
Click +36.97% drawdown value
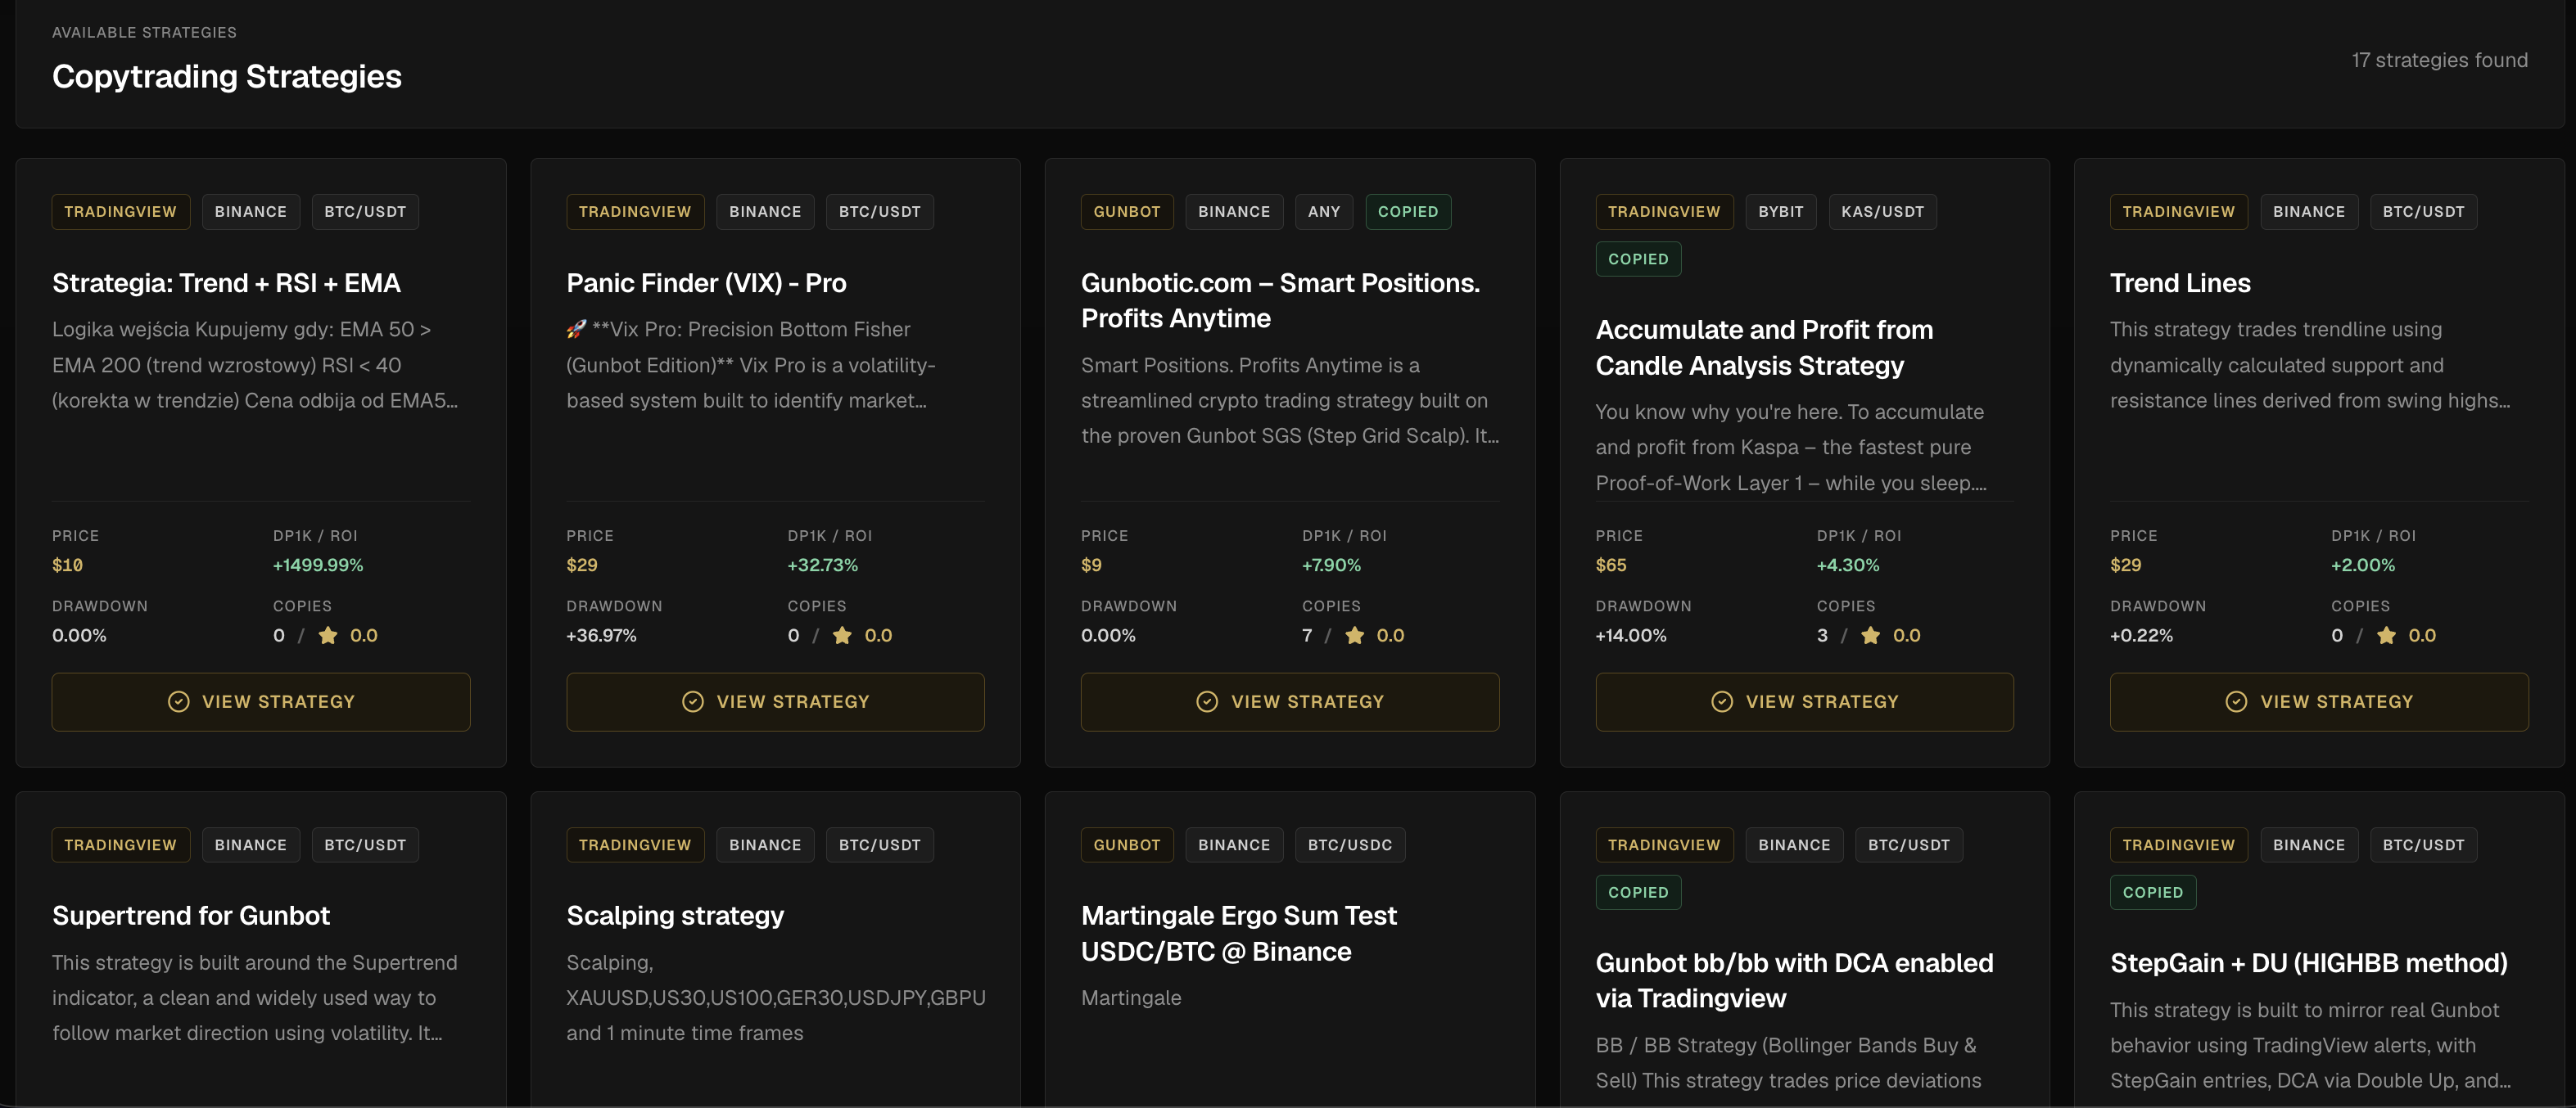[601, 636]
